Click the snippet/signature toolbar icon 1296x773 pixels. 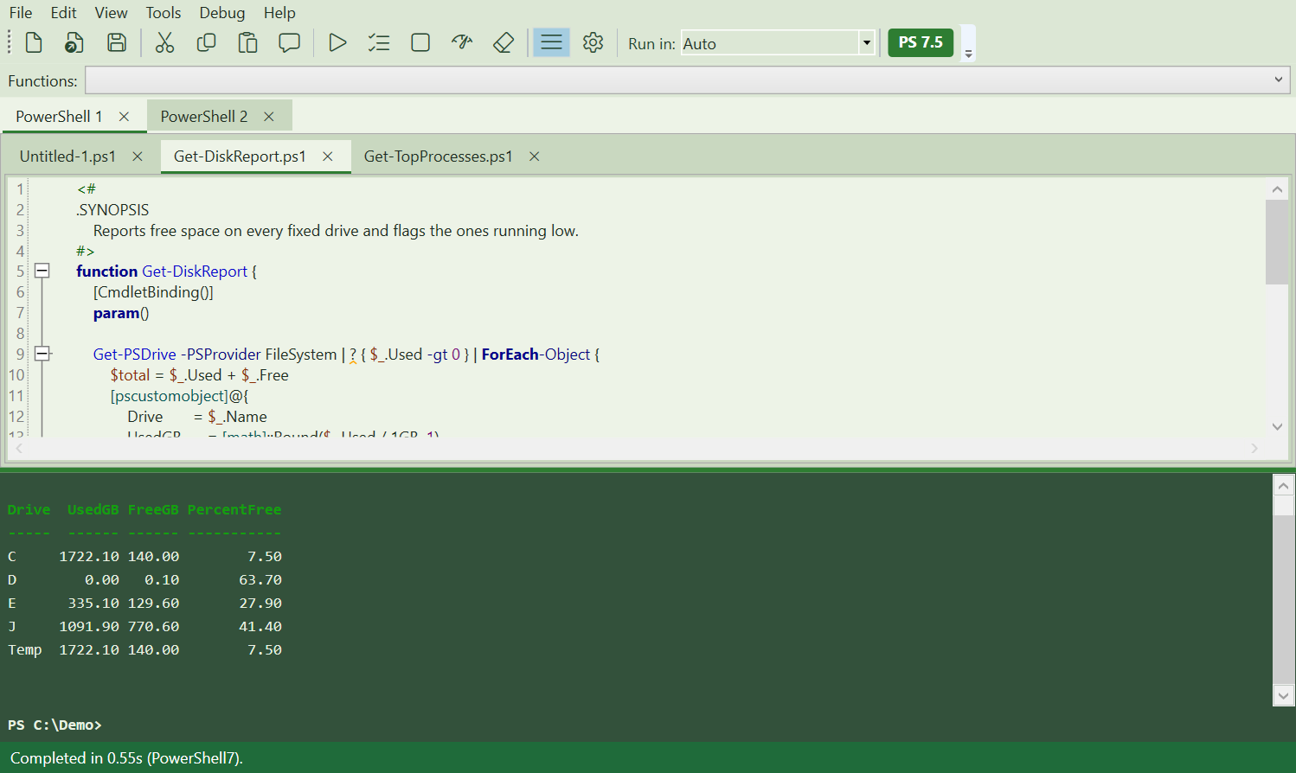(x=462, y=42)
